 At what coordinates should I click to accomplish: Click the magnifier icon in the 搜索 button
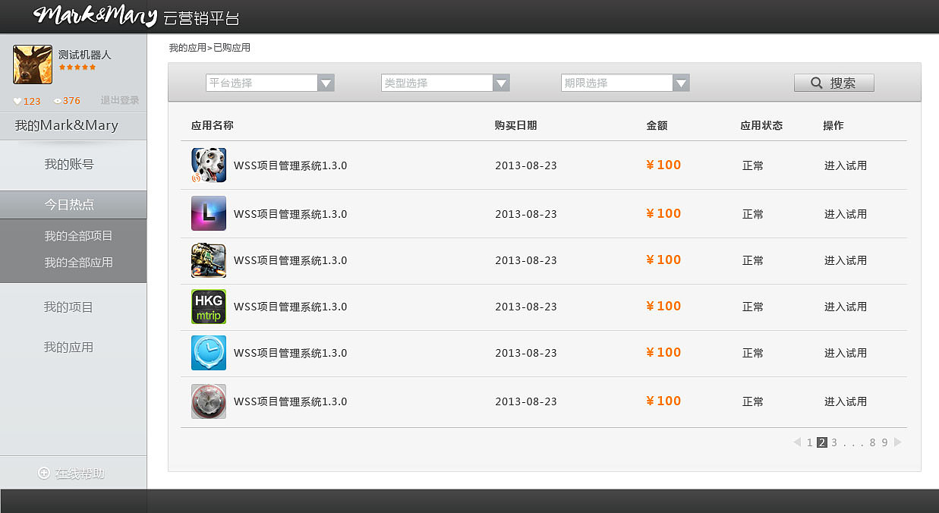pyautogui.click(x=815, y=82)
